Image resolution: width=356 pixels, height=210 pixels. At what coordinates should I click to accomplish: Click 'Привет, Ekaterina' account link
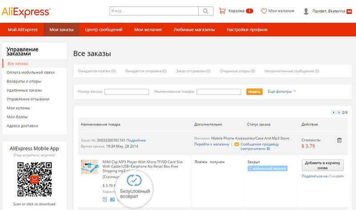(328, 11)
